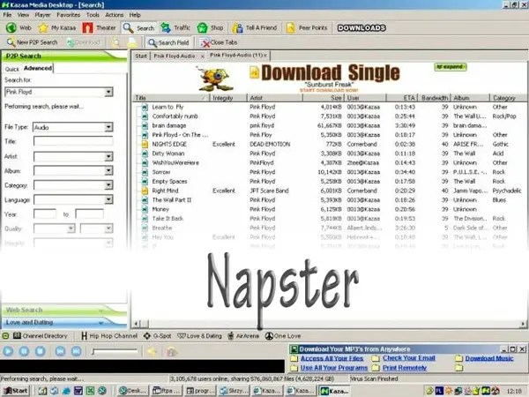Switch to the Quick search tab

pos(11,69)
